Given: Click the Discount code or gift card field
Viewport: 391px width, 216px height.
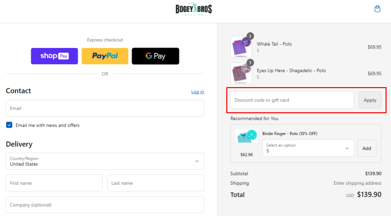Looking at the screenshot, I should tap(292, 100).
